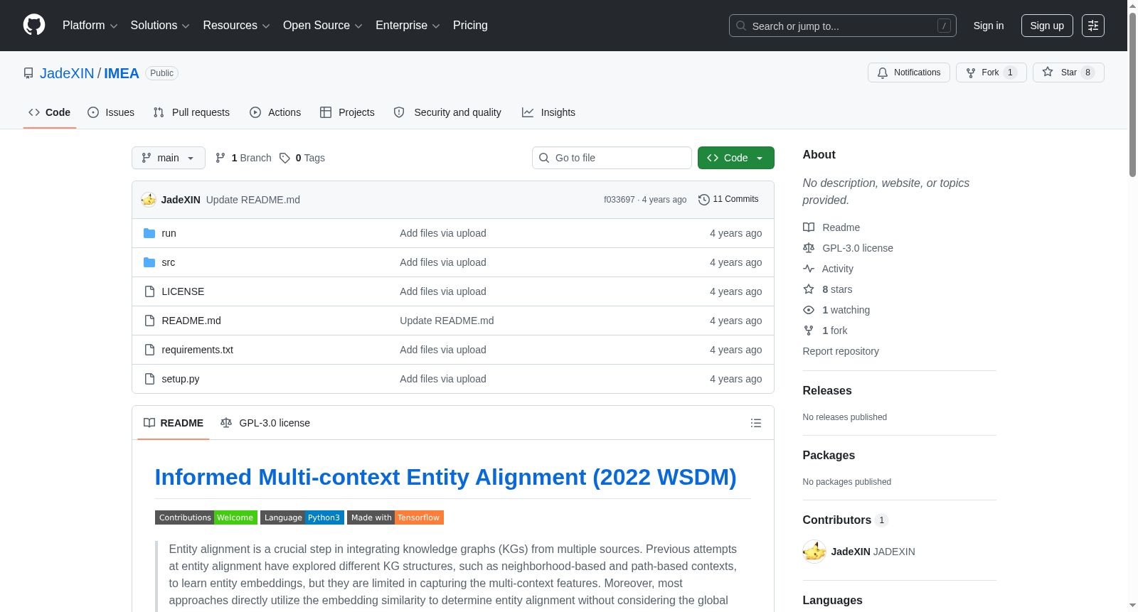Viewport: 1138px width, 612px height.
Task: Click the Sign up button
Action: tap(1047, 26)
